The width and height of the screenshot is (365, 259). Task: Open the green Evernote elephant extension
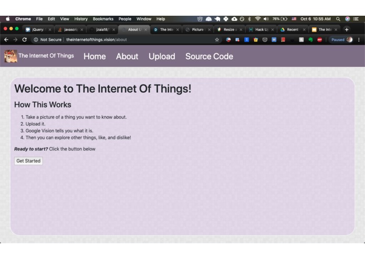pyautogui.click(x=310, y=40)
